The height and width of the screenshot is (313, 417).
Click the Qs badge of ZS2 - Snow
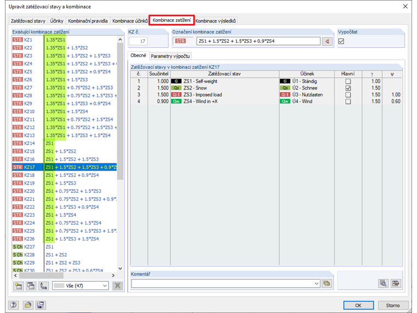[x=176, y=88]
